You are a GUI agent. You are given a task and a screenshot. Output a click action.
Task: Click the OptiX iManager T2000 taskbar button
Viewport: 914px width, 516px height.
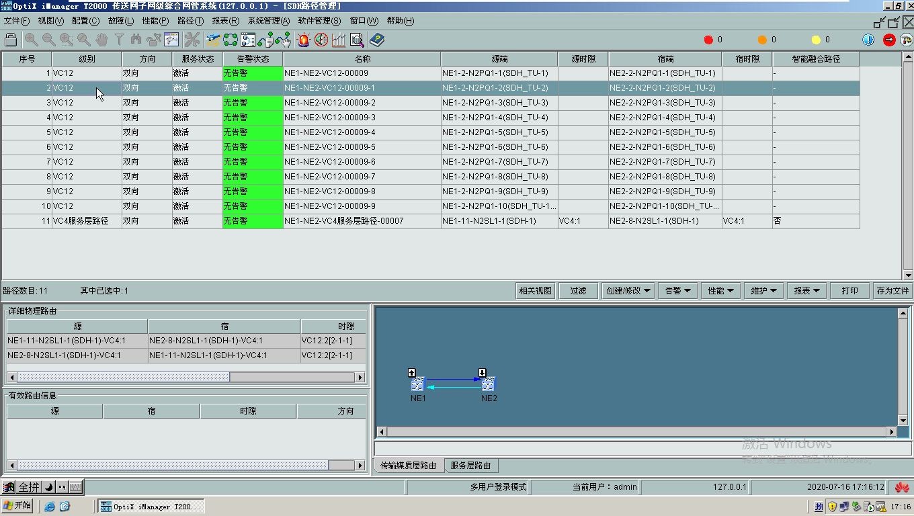coord(151,507)
